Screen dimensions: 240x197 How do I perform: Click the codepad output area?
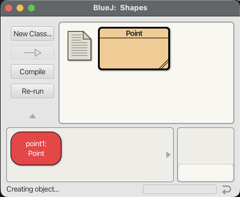[205, 146]
